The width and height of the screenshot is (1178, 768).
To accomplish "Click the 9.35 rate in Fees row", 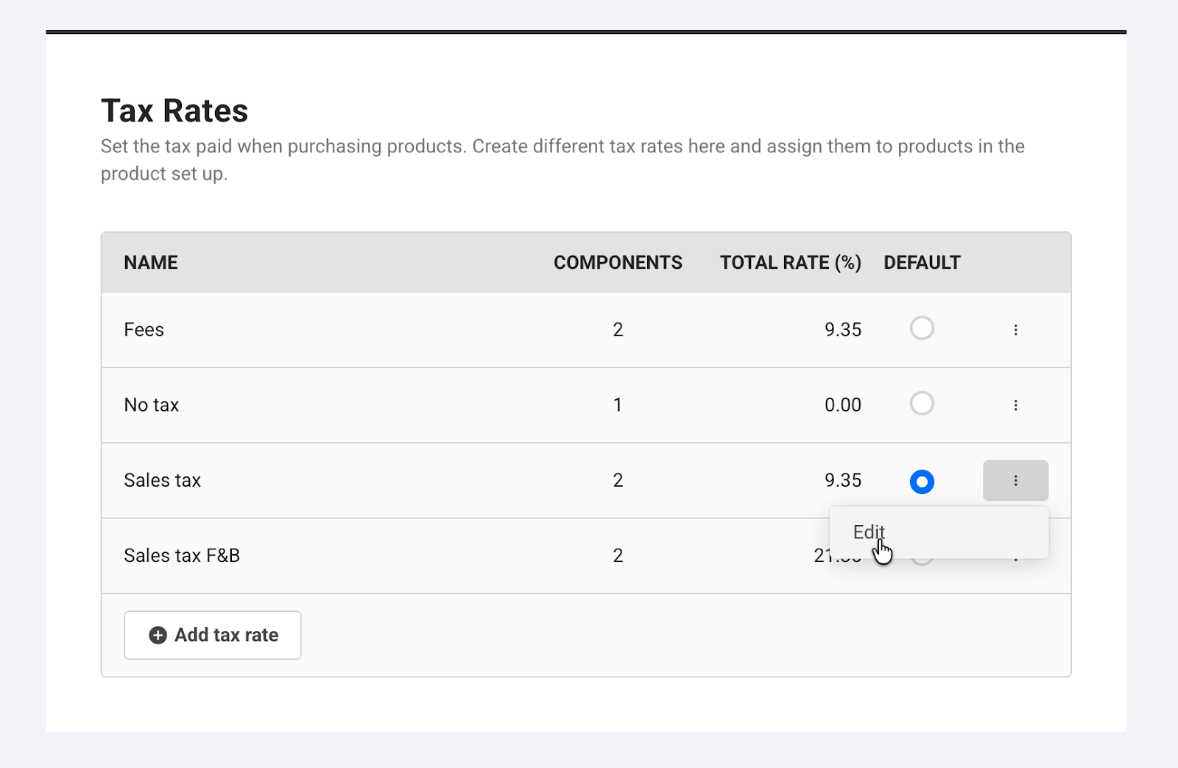I will click(x=842, y=330).
